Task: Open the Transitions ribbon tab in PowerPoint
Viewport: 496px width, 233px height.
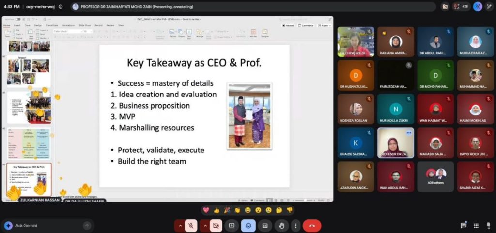Action: pos(52,25)
